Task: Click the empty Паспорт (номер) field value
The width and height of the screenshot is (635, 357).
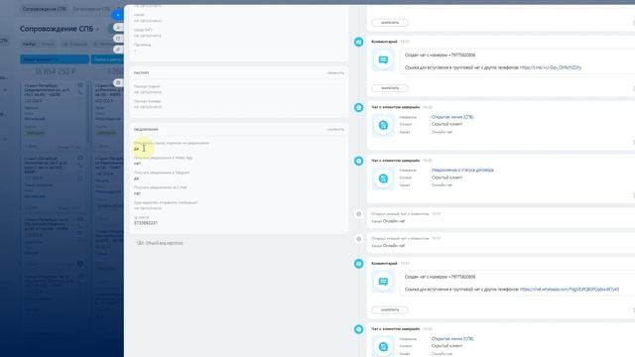Action: pos(148,107)
